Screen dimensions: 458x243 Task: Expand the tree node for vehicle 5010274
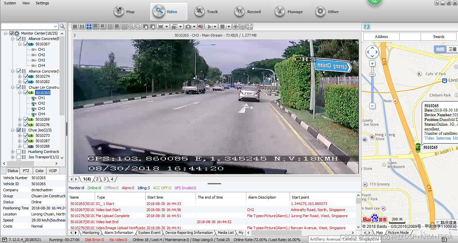[x=20, y=76]
